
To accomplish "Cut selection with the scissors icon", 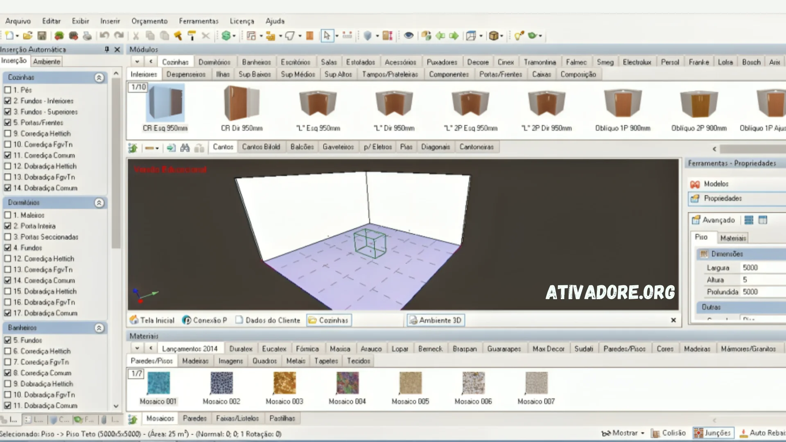I will click(136, 36).
